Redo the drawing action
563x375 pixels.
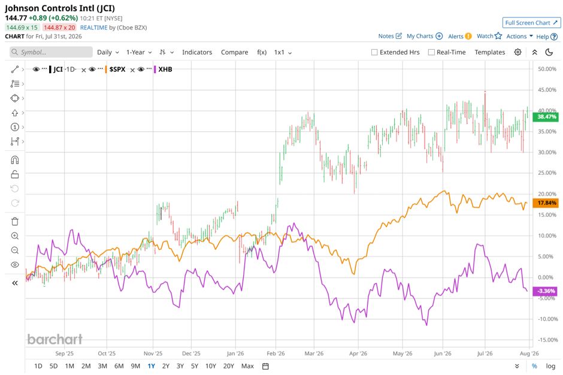(15, 203)
